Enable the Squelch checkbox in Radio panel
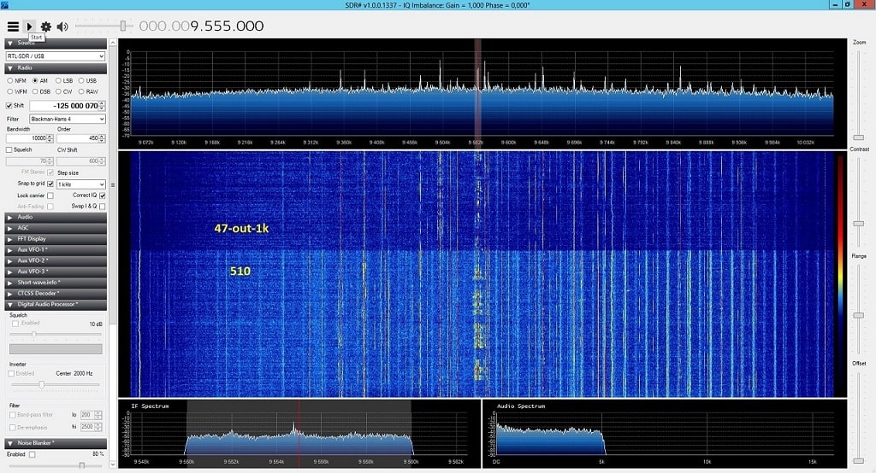The height and width of the screenshot is (473, 876). 9,150
